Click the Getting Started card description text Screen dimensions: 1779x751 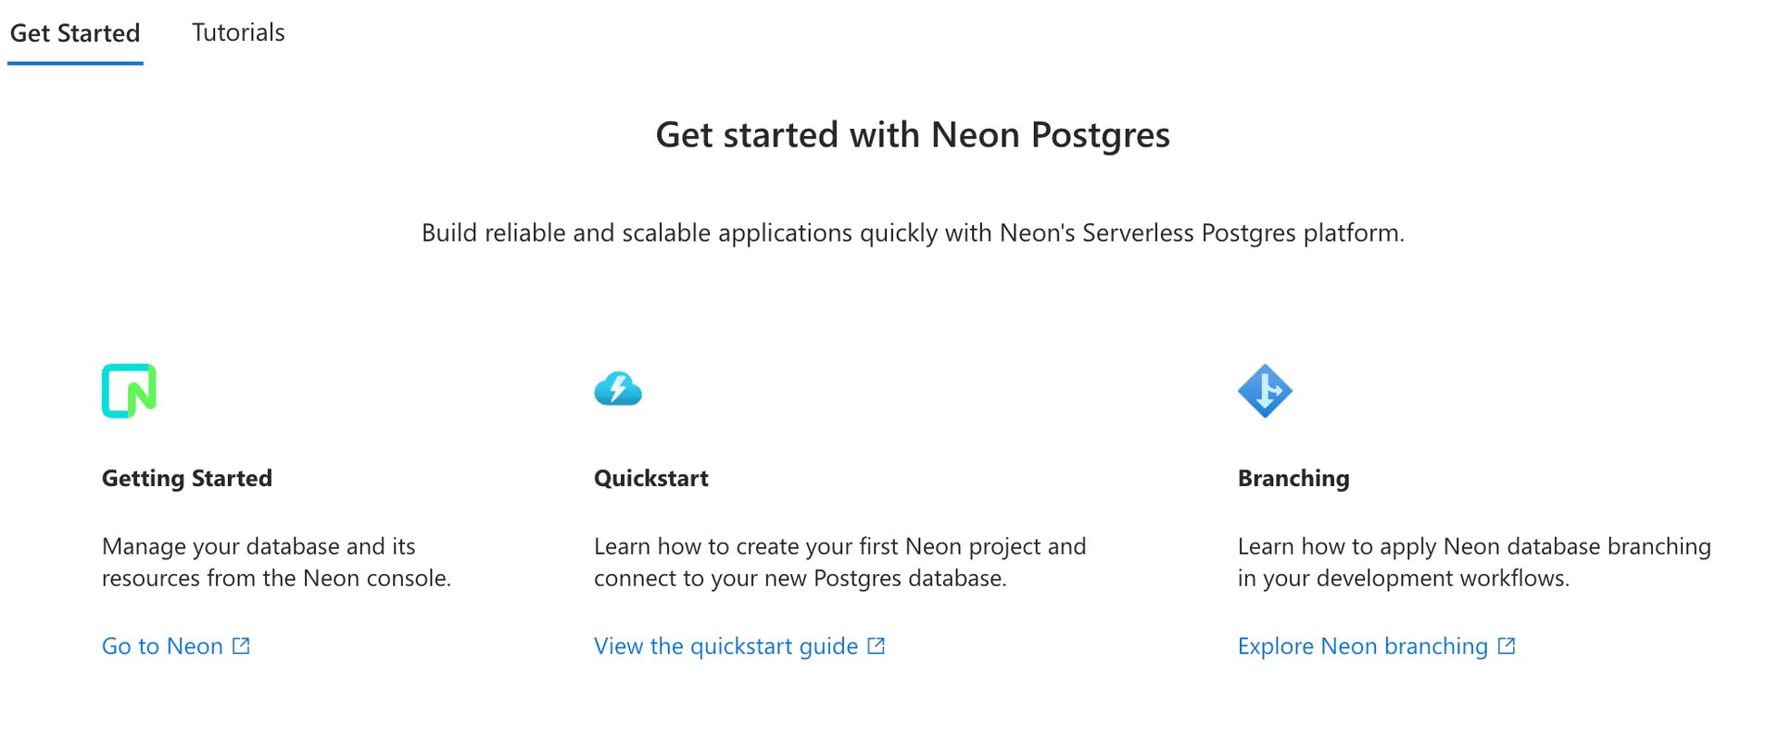point(276,561)
